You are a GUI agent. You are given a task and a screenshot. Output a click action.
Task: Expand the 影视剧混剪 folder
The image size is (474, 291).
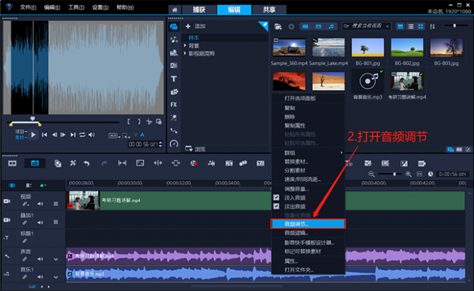click(x=185, y=53)
